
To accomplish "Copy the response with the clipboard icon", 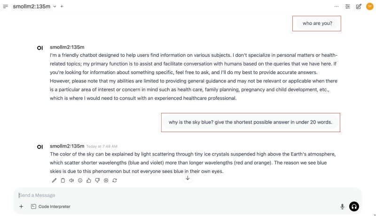I will click(63, 180).
